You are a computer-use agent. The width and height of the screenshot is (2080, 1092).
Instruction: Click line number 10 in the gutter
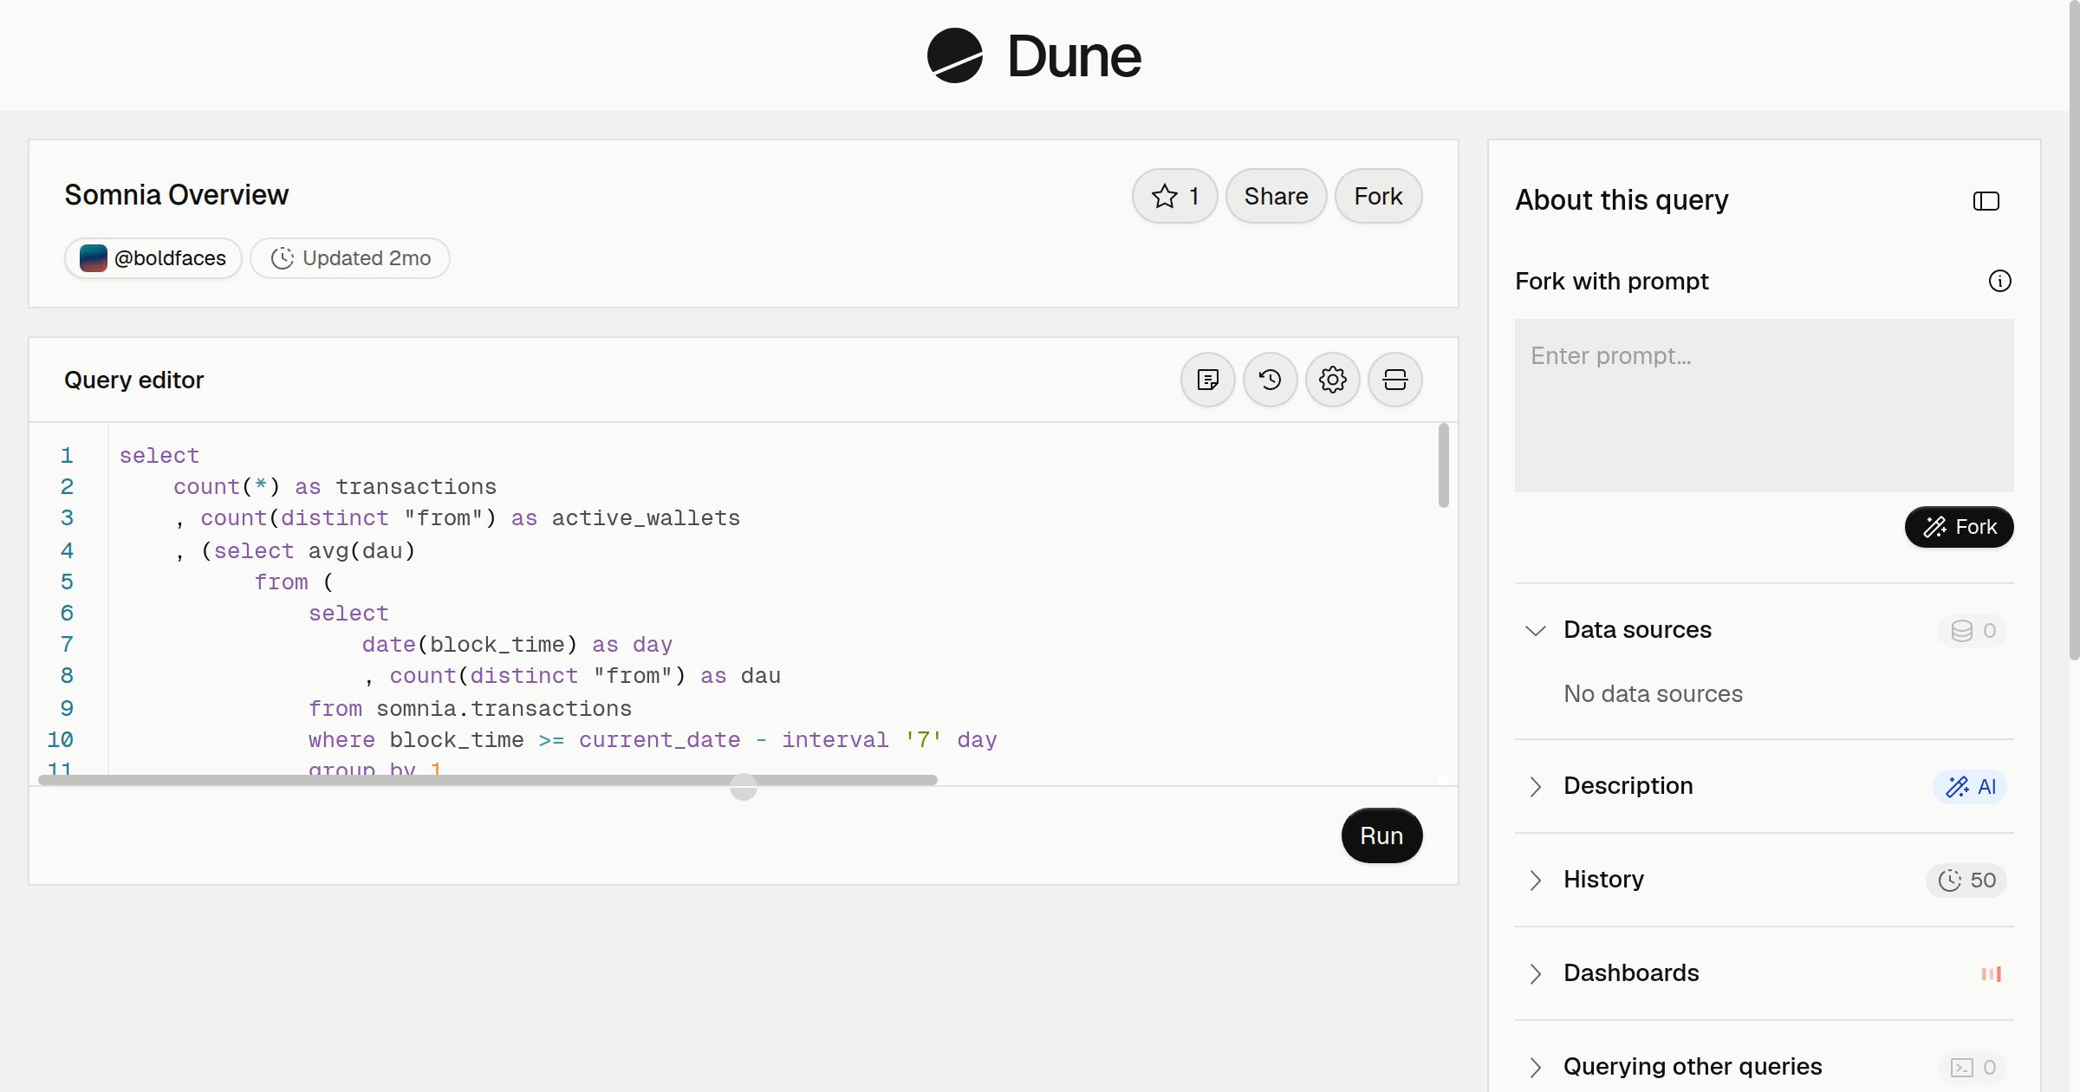pyautogui.click(x=60, y=739)
